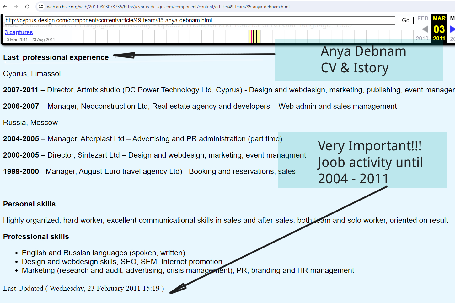Reload the archived page
The image size is (455, 303).
(27, 7)
